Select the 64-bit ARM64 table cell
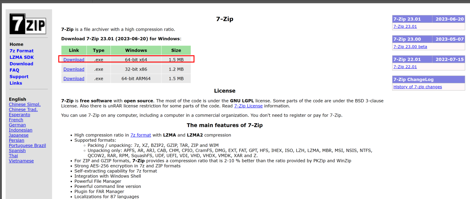This screenshot has height=199, width=470. point(136,78)
